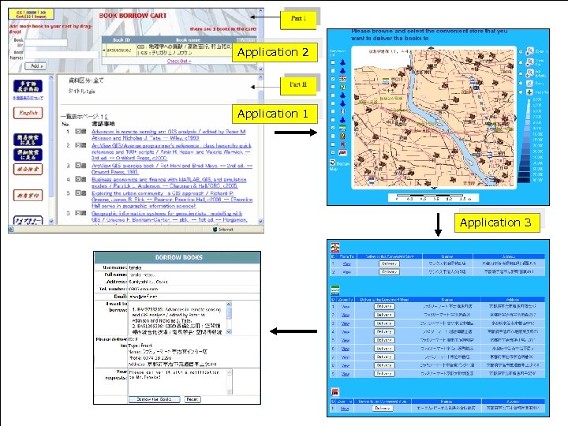Image resolution: width=568 pixels, height=426 pixels.
Task: Open 'Advances in remote sensing and GIS analysis' result
Action: click(169, 135)
